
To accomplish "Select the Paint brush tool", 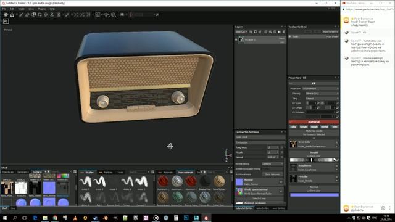I will pyautogui.click(x=21, y=15).
